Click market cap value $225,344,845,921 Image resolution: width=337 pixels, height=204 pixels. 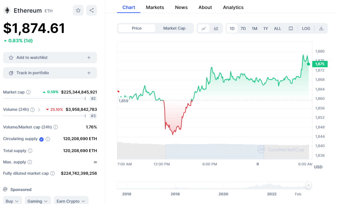tap(79, 92)
